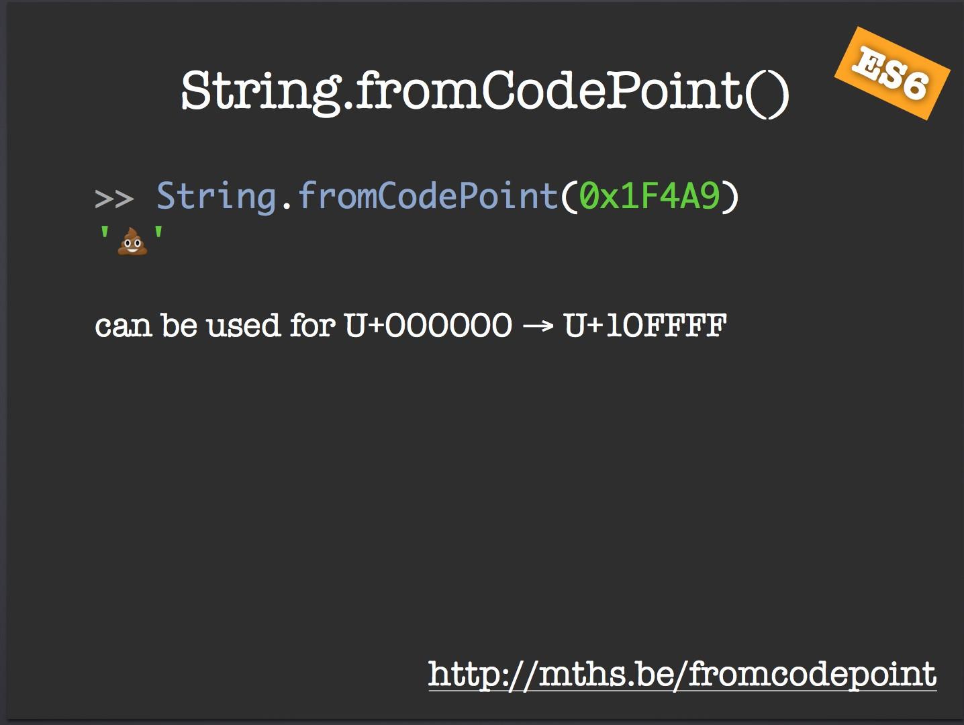The width and height of the screenshot is (964, 725).
Task: Click fromCodePoint in the code line
Action: point(427,196)
